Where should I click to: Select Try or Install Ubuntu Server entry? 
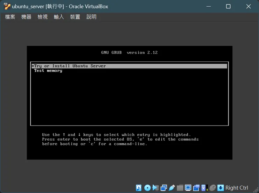pyautogui.click(x=129, y=66)
